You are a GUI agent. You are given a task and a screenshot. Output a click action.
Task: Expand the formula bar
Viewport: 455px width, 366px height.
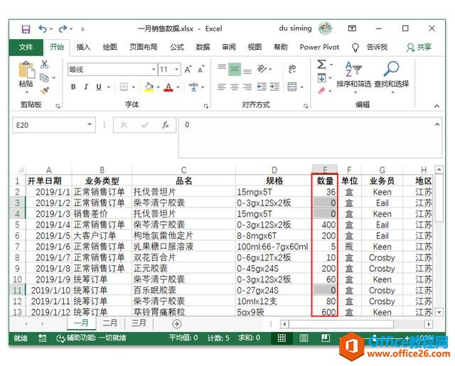click(437, 124)
